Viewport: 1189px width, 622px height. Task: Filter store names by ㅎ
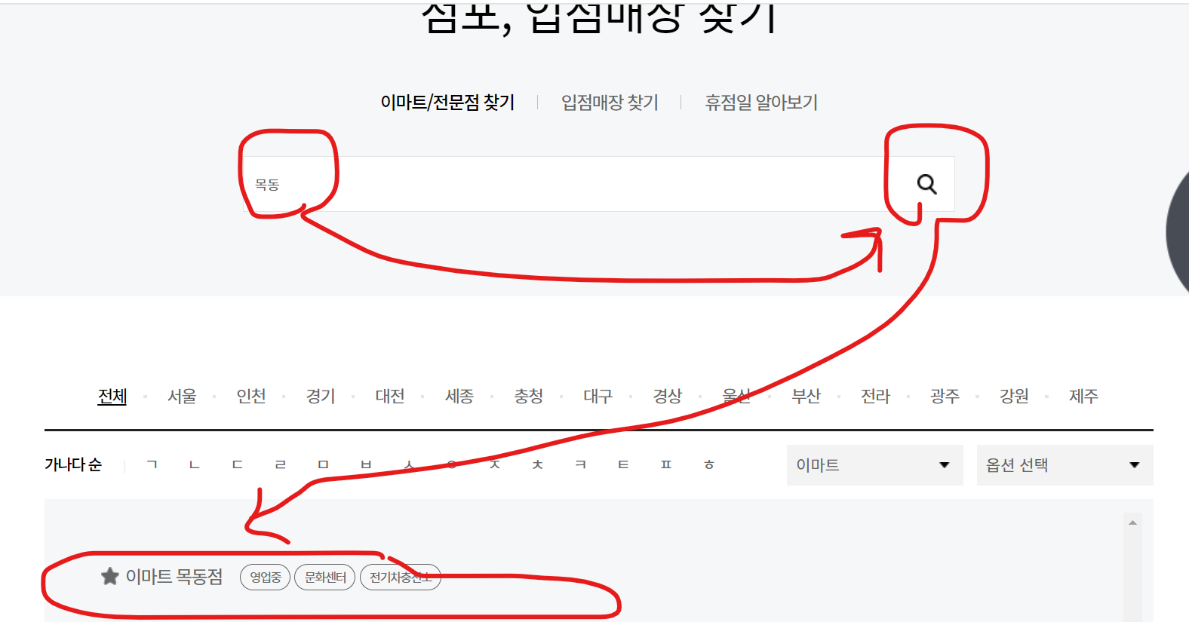coord(709,464)
